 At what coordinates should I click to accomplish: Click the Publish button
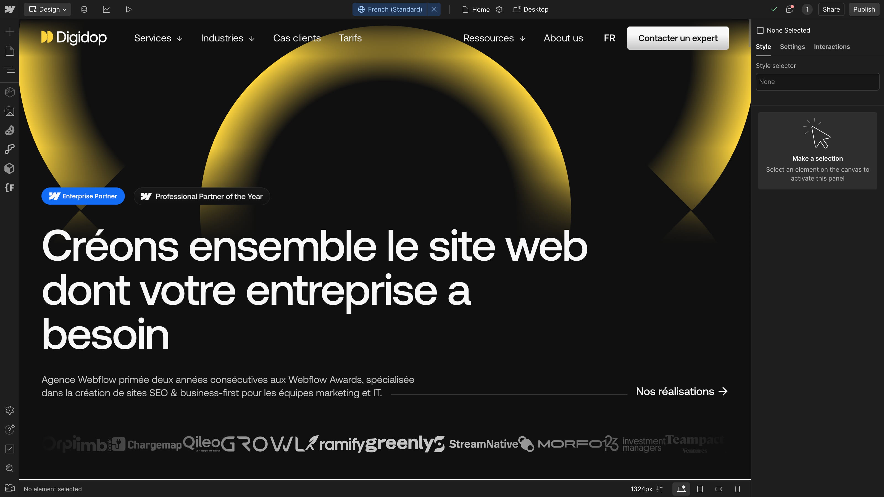point(864,9)
